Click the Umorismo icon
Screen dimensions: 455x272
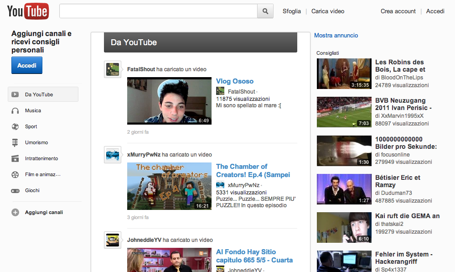pos(15,142)
